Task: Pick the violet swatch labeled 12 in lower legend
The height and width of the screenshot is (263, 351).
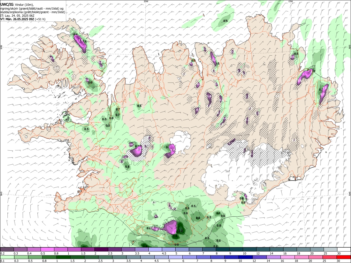Action: pos(259,257)
